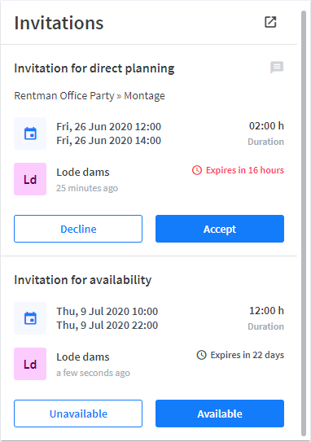311x442 pixels.
Task: Click the 02:00 h duration value
Action: pyautogui.click(x=266, y=126)
